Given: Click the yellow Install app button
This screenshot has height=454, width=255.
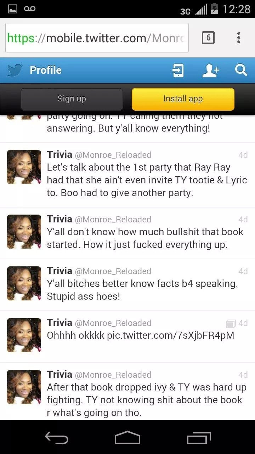Looking at the screenshot, I should pos(183,99).
